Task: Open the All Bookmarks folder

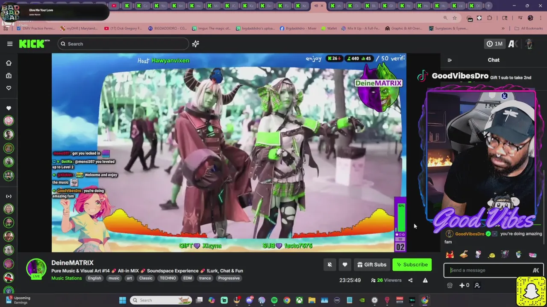Action: pos(529,28)
